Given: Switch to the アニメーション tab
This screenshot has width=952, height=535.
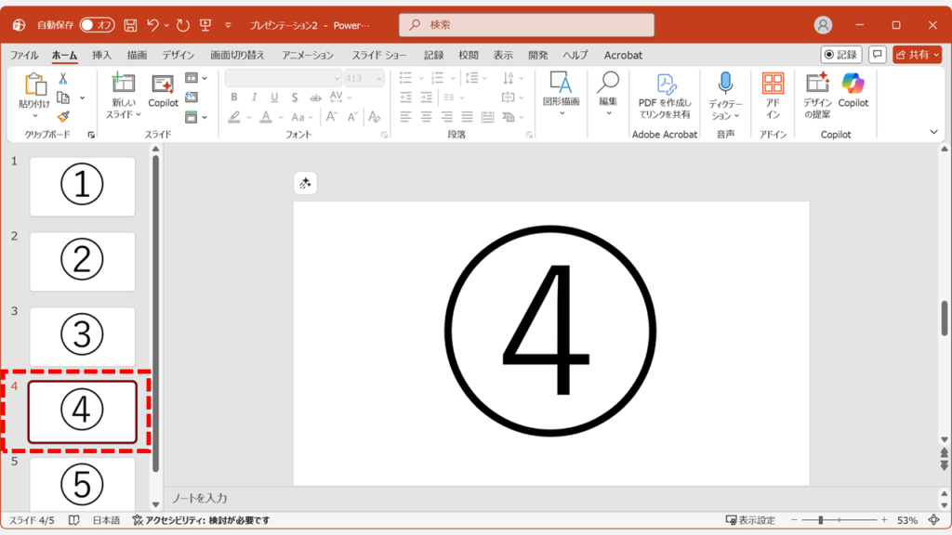Looking at the screenshot, I should 308,55.
